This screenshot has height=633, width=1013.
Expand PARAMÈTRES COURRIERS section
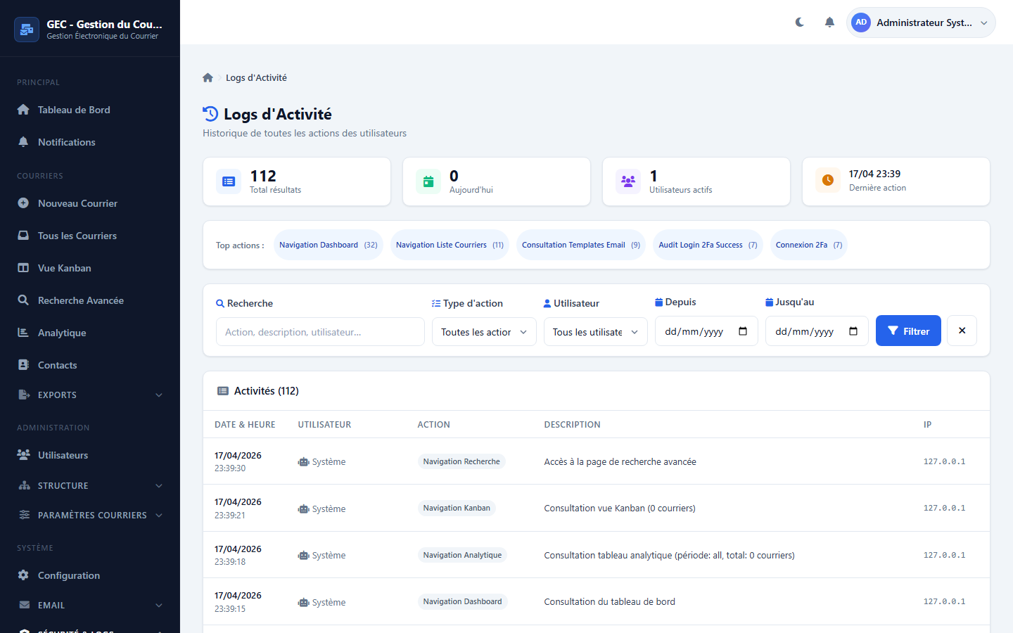[x=90, y=515]
